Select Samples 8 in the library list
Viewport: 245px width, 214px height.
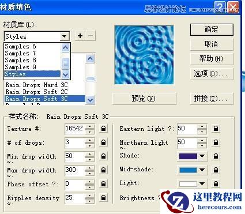coord(32,60)
